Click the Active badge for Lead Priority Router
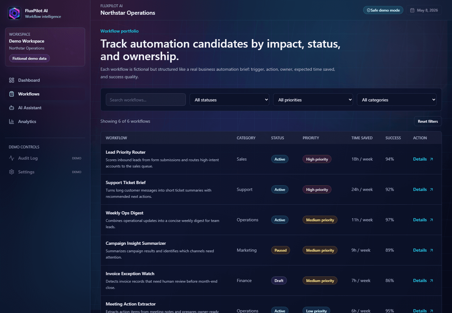 tap(280, 159)
